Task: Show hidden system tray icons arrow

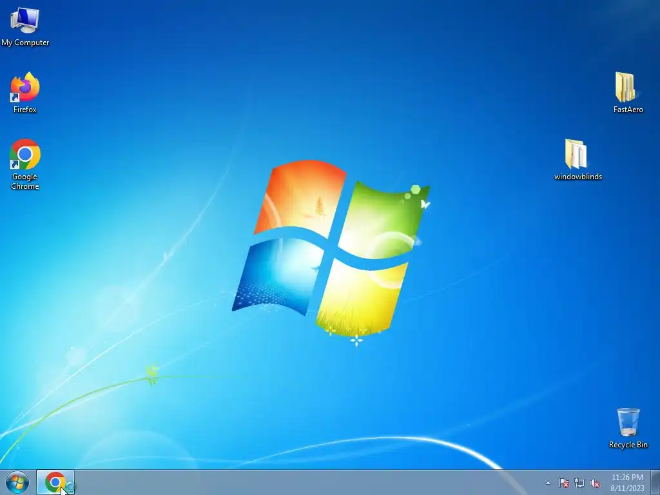Action: pyautogui.click(x=548, y=483)
